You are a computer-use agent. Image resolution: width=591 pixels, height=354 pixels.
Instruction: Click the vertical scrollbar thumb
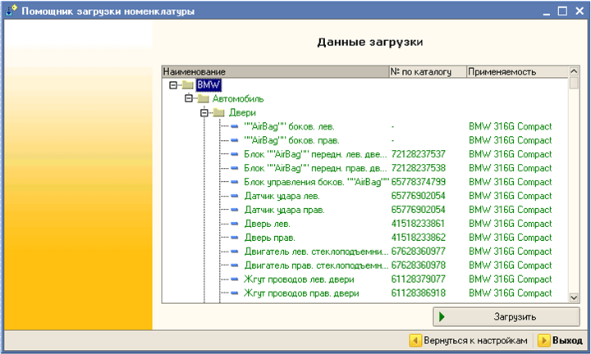[x=574, y=83]
